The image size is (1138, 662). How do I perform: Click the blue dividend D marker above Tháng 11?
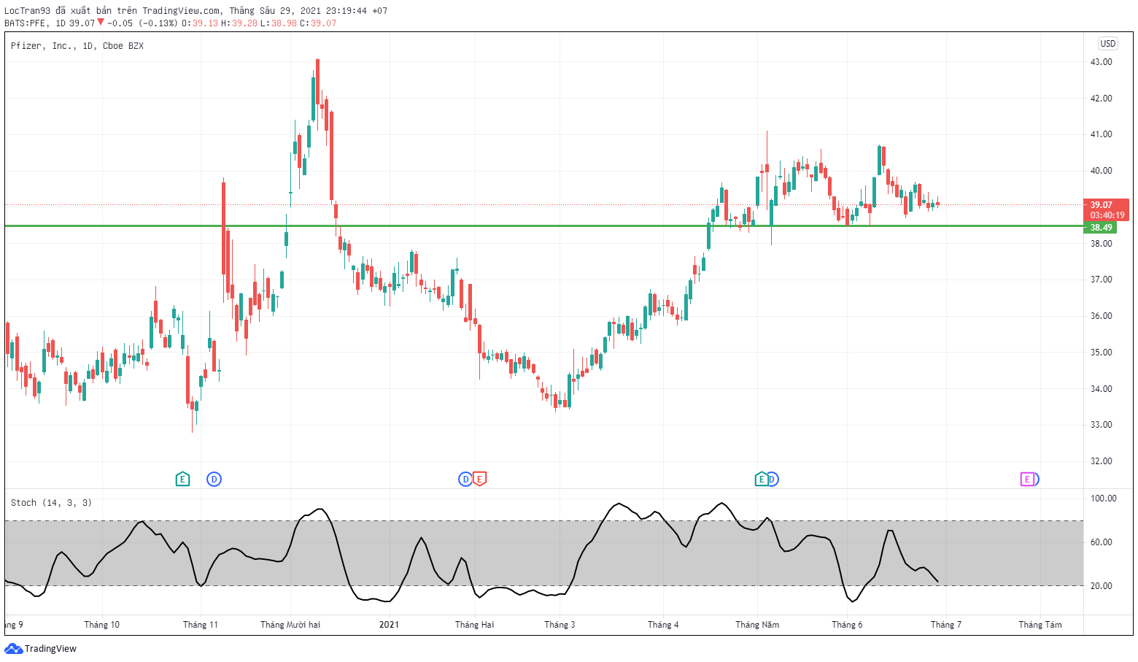(x=214, y=479)
